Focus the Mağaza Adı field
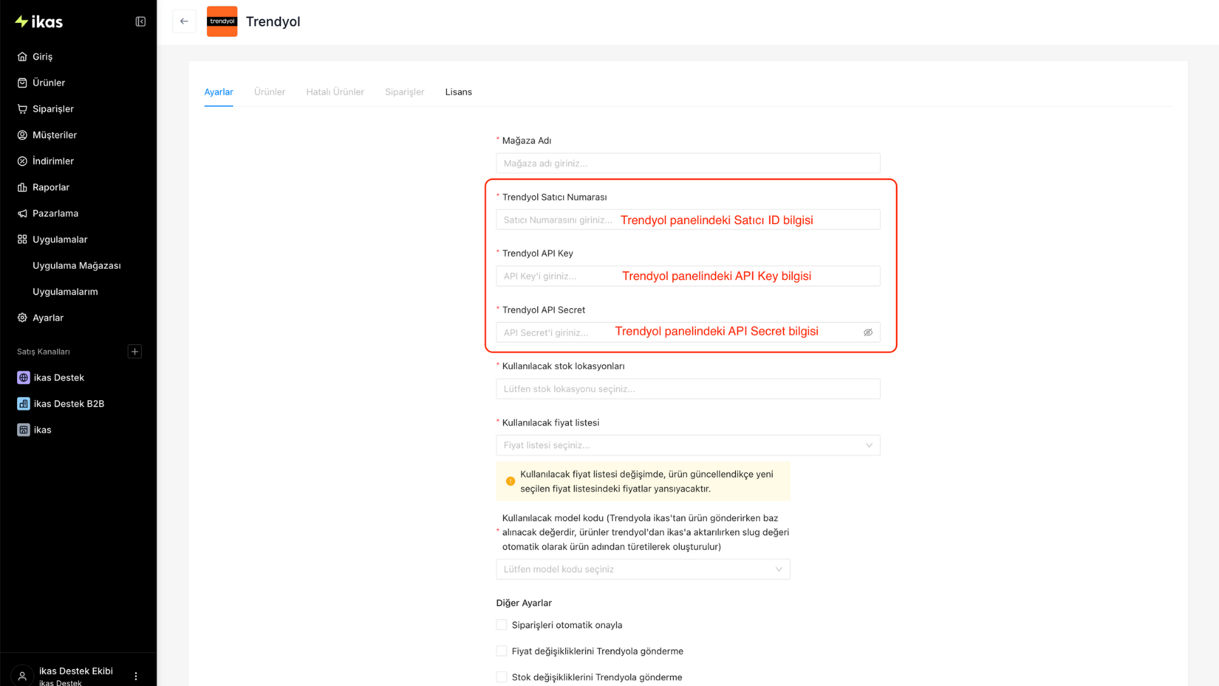Viewport: 1219px width, 686px height. (688, 163)
